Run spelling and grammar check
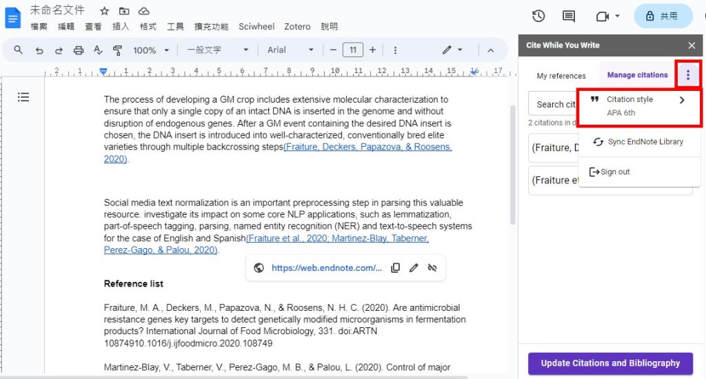 click(98, 50)
